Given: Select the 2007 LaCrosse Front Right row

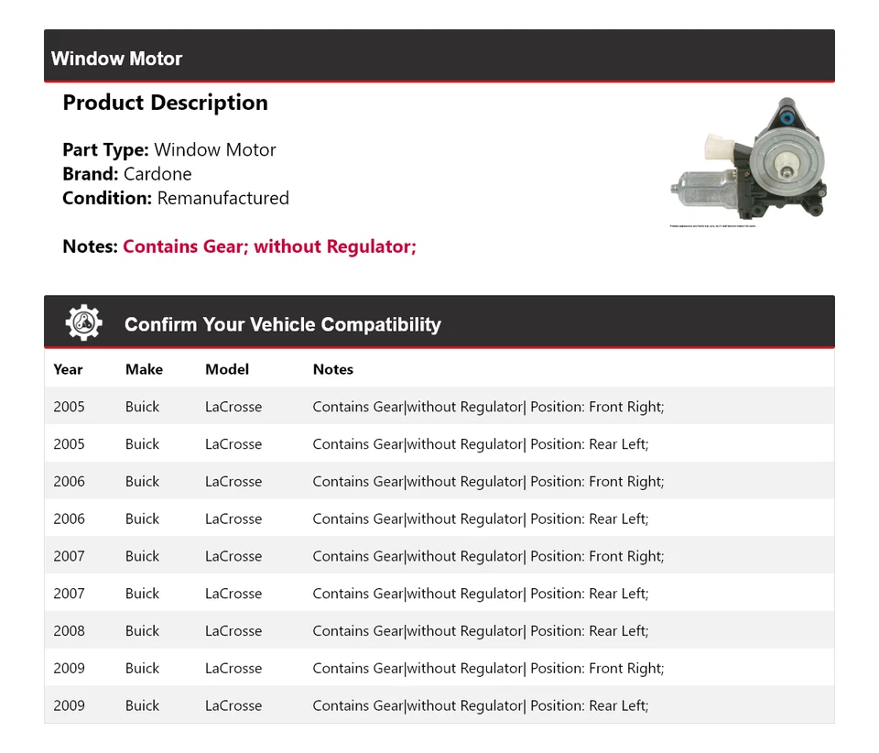Looking at the screenshot, I should click(439, 556).
